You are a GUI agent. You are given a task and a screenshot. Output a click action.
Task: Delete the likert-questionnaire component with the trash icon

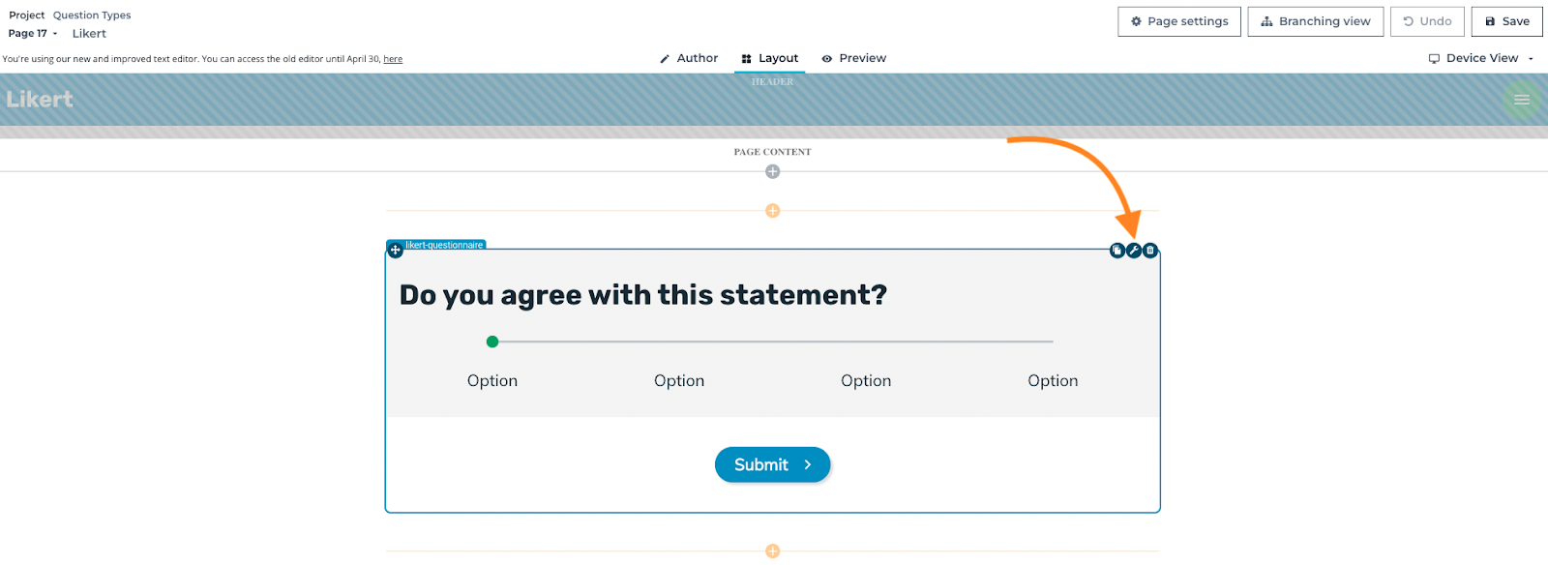click(1150, 251)
